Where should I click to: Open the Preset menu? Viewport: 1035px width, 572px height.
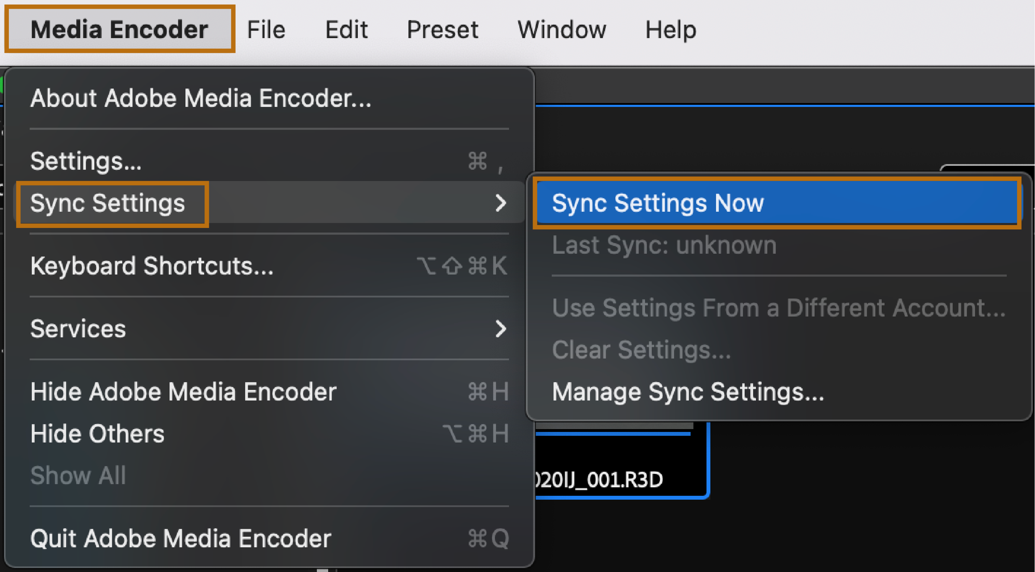coord(442,29)
